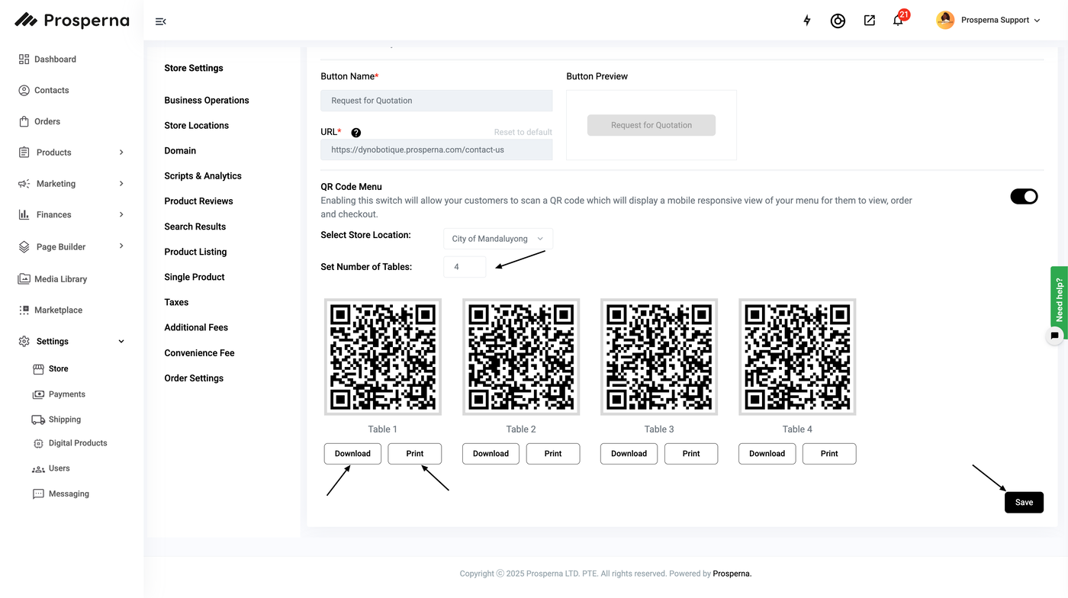This screenshot has width=1068, height=598.
Task: Open the Media Library sidebar icon
Action: pos(24,279)
